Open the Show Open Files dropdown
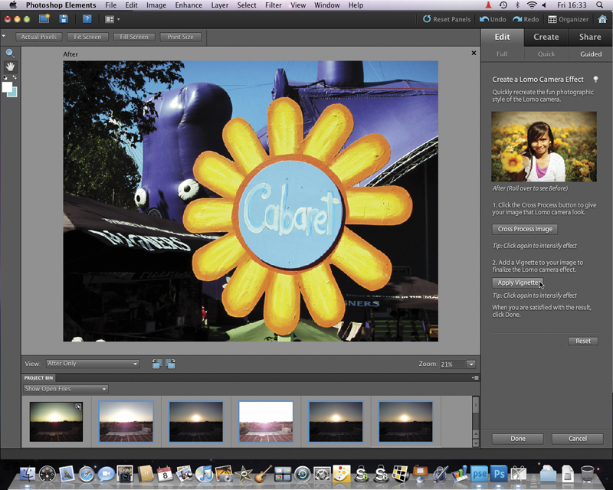This screenshot has height=490, width=613. point(66,389)
